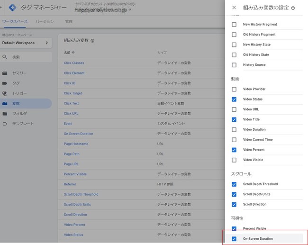Uncheck Scroll Depth Units checkbox

tap(234, 194)
